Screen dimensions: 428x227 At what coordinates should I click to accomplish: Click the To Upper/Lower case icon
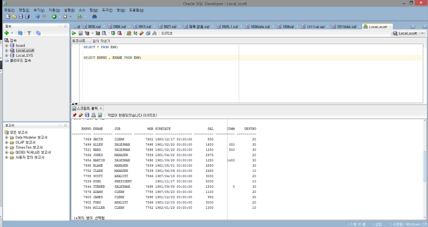point(135,33)
